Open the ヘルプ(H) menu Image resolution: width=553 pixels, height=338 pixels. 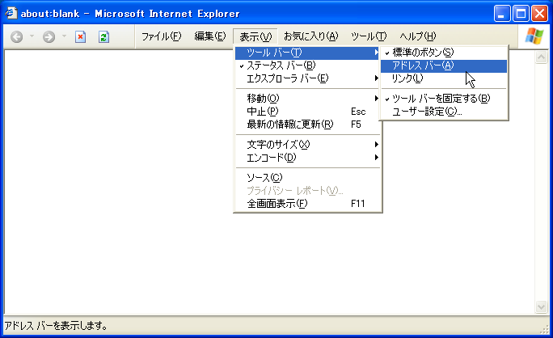coord(417,36)
